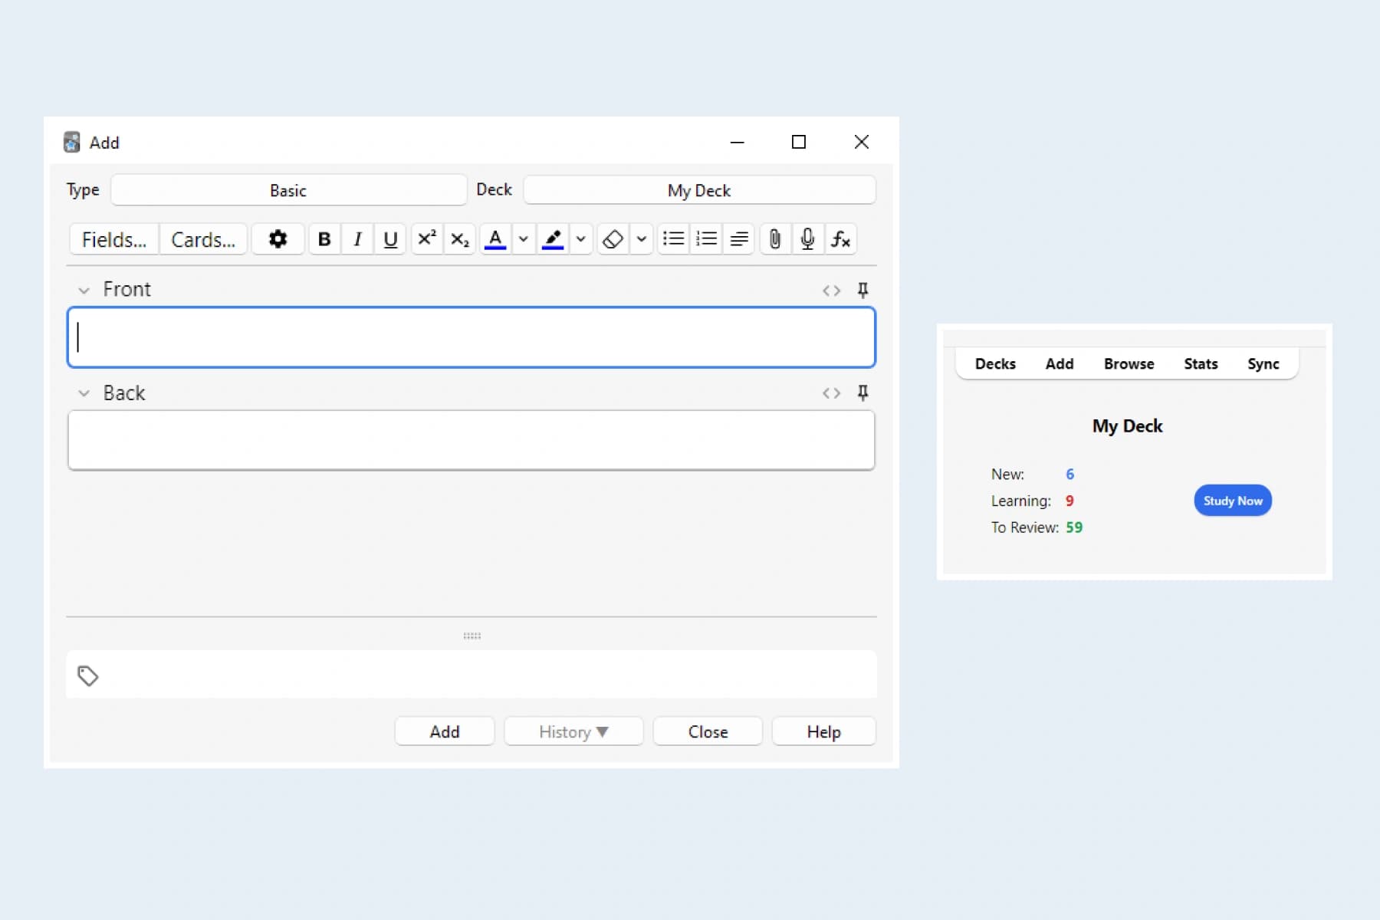Image resolution: width=1380 pixels, height=920 pixels.
Task: Click the Close button
Action: coord(708,731)
